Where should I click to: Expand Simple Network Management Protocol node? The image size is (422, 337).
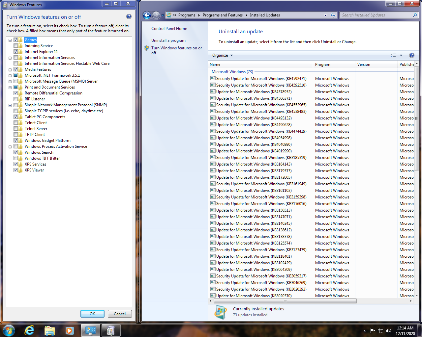[x=10, y=105]
